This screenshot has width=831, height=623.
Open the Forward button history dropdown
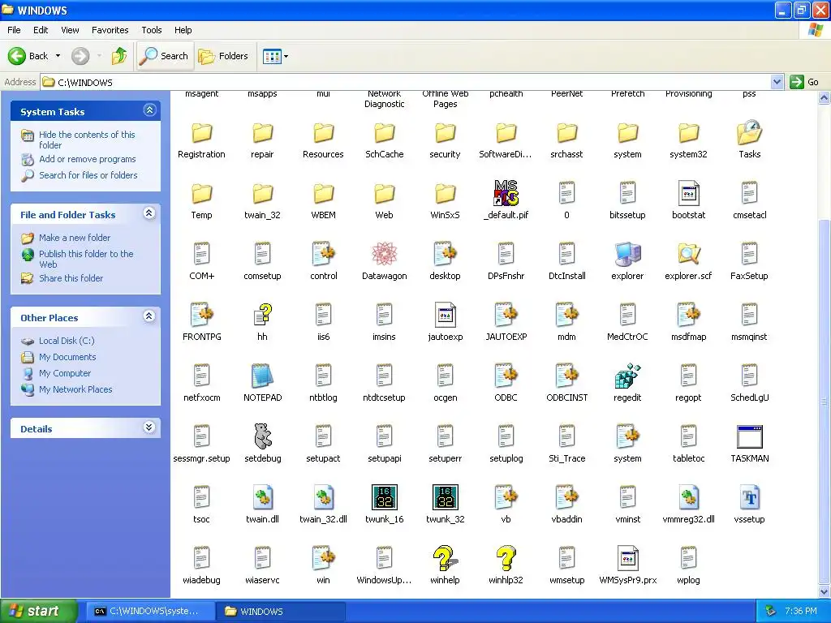pyautogui.click(x=99, y=56)
